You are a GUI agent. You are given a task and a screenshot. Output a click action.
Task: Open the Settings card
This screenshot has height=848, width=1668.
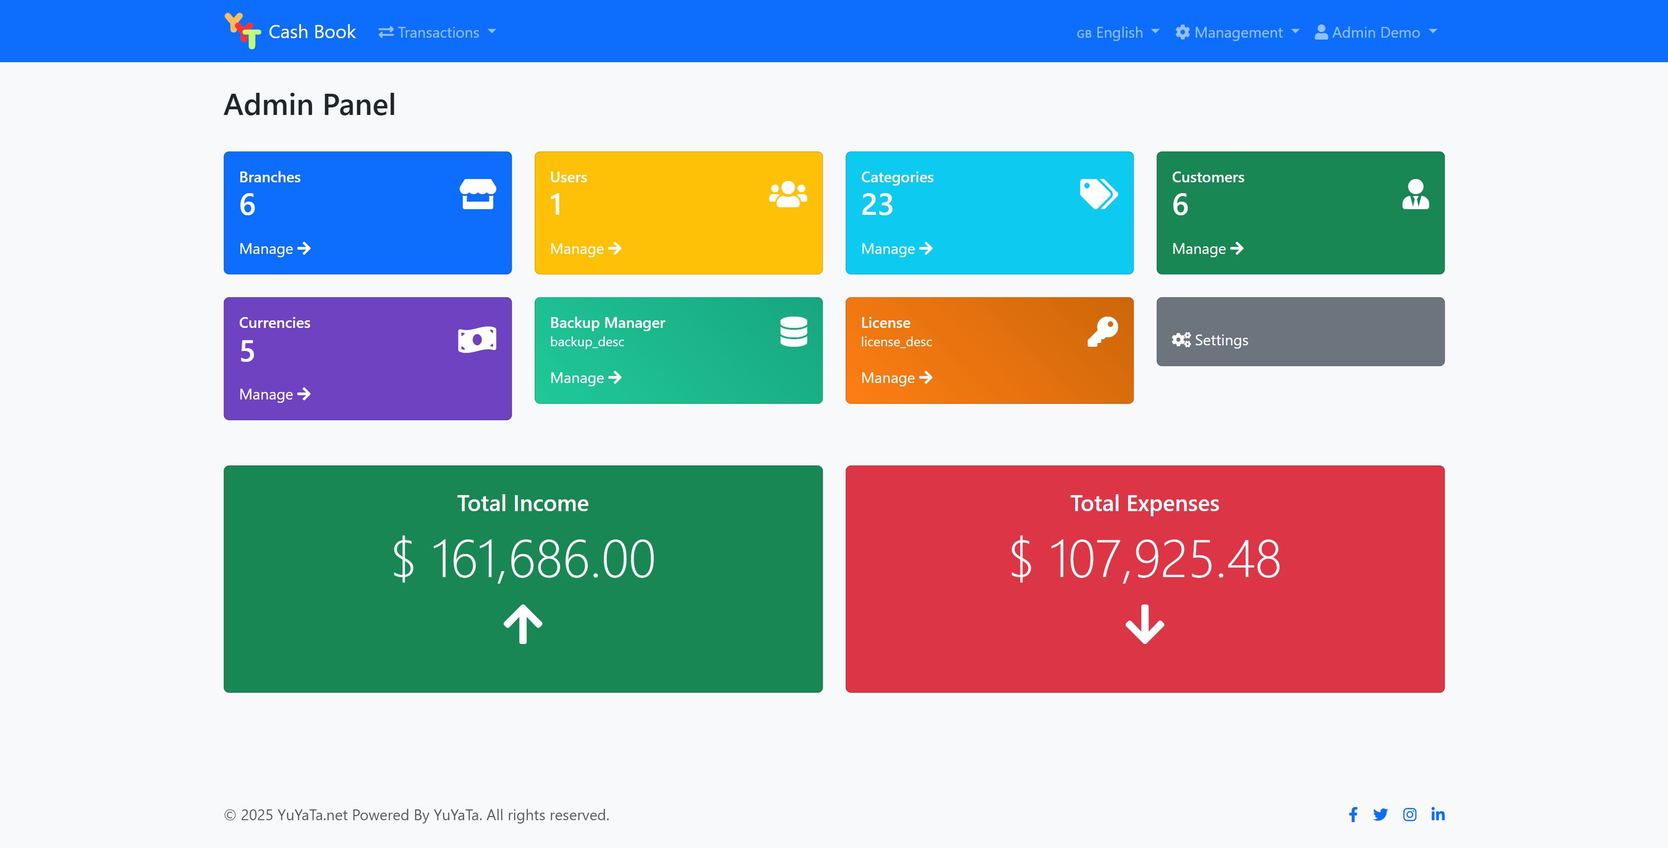pos(1300,332)
